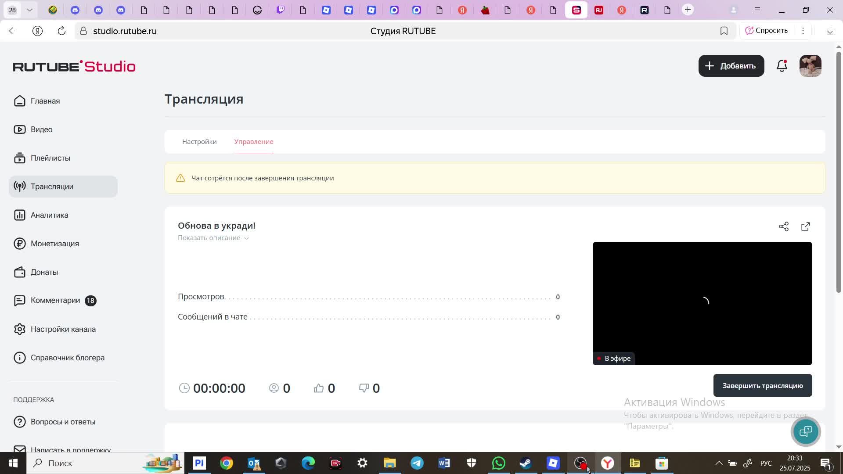End the stream with Завершить трансляцию
The height and width of the screenshot is (474, 843).
click(762, 385)
